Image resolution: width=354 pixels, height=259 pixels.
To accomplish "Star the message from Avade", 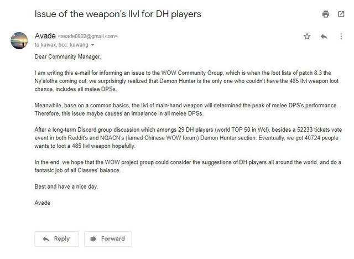I will coord(308,37).
